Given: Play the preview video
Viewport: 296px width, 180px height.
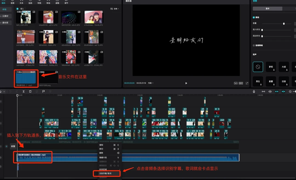Looking at the screenshot, I should (x=186, y=83).
